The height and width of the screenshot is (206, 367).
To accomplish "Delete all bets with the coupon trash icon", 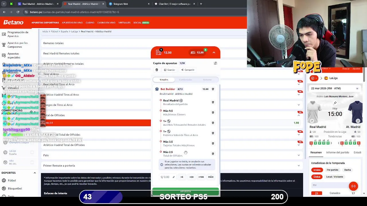I will pyautogui.click(x=157, y=70).
